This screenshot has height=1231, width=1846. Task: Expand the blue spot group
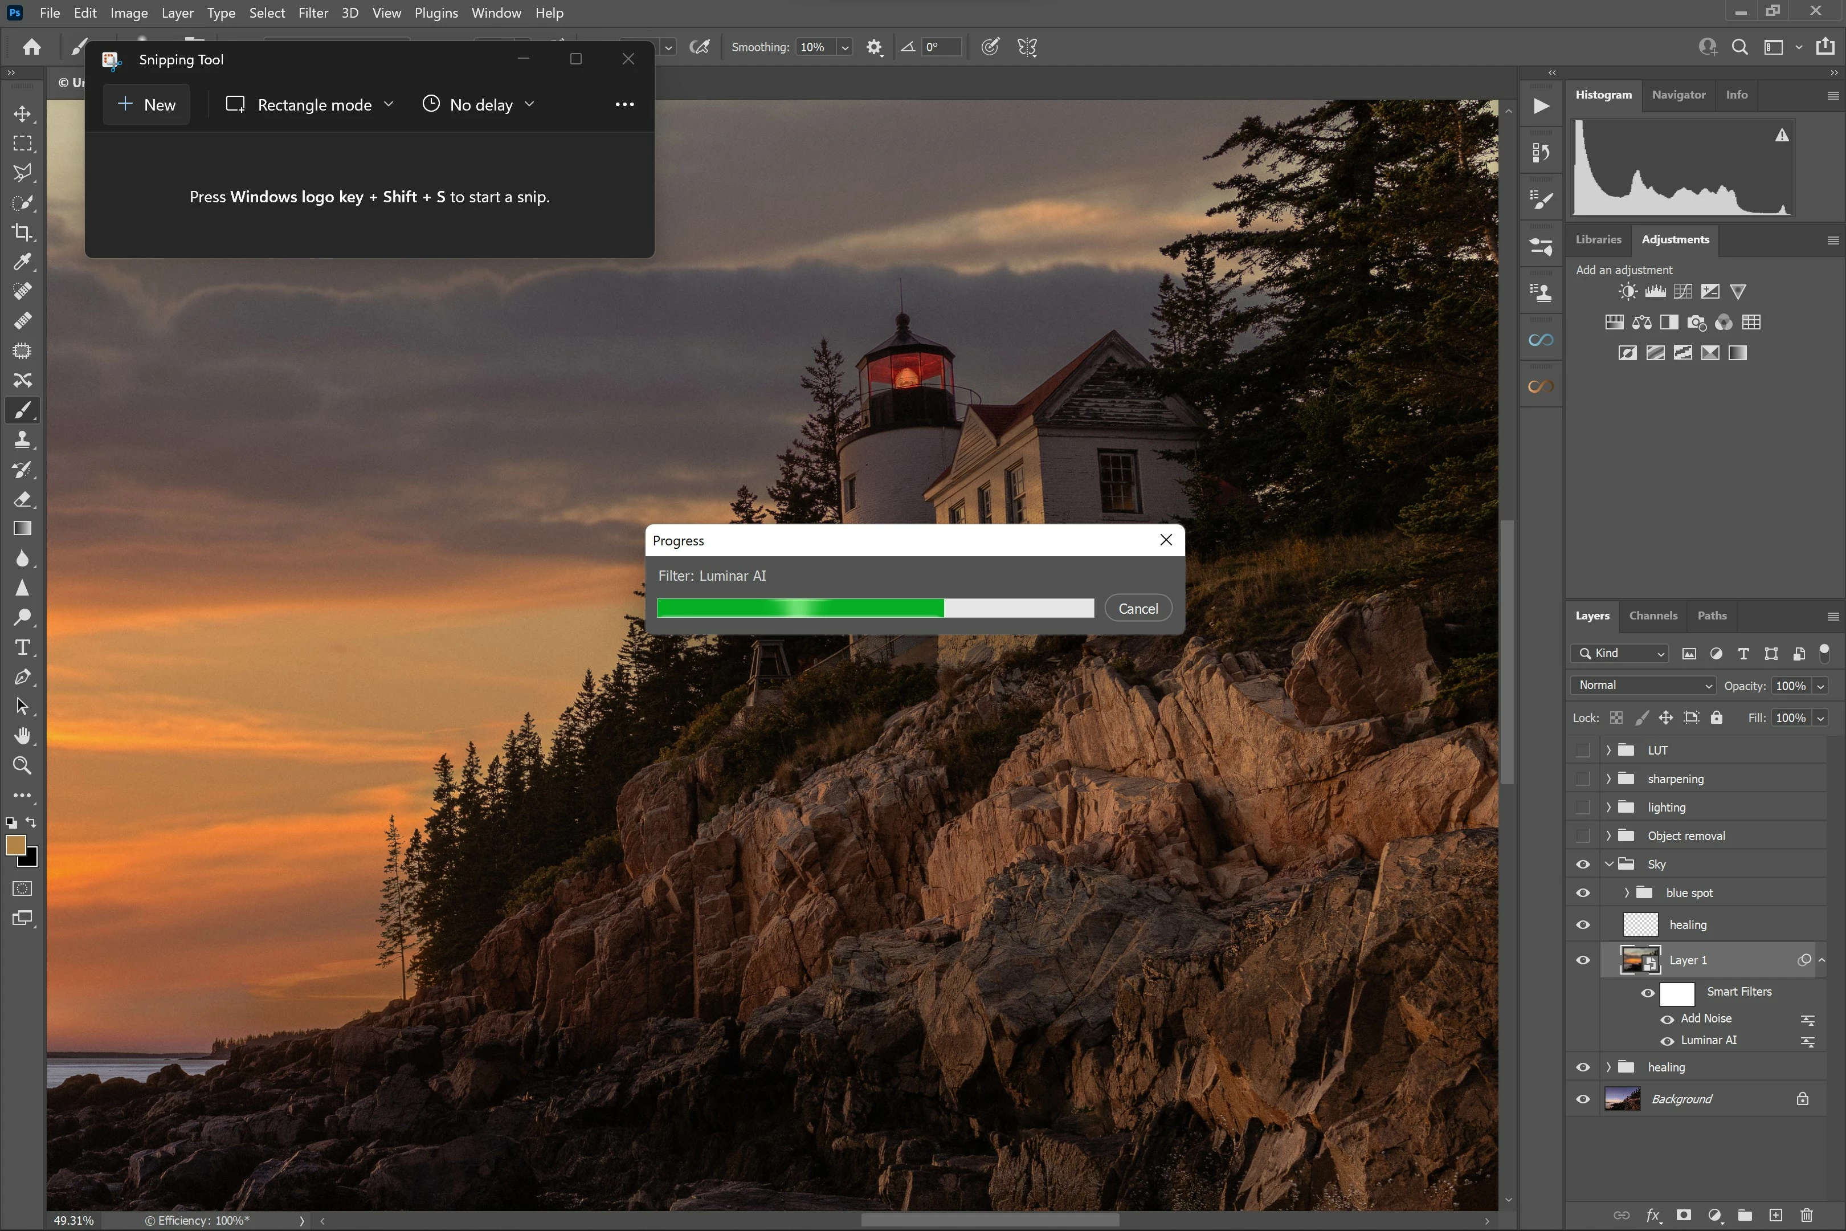point(1626,892)
